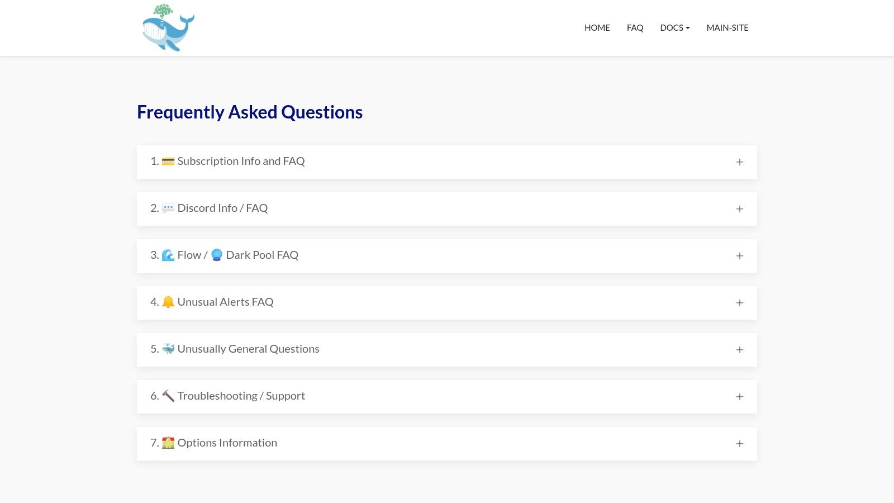894x503 pixels.
Task: Toggle open Unusual Alerts FAQ plus icon
Action: (739, 303)
